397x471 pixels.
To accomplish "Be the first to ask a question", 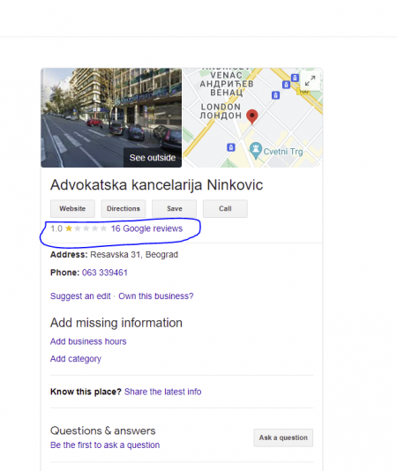I will point(105,445).
